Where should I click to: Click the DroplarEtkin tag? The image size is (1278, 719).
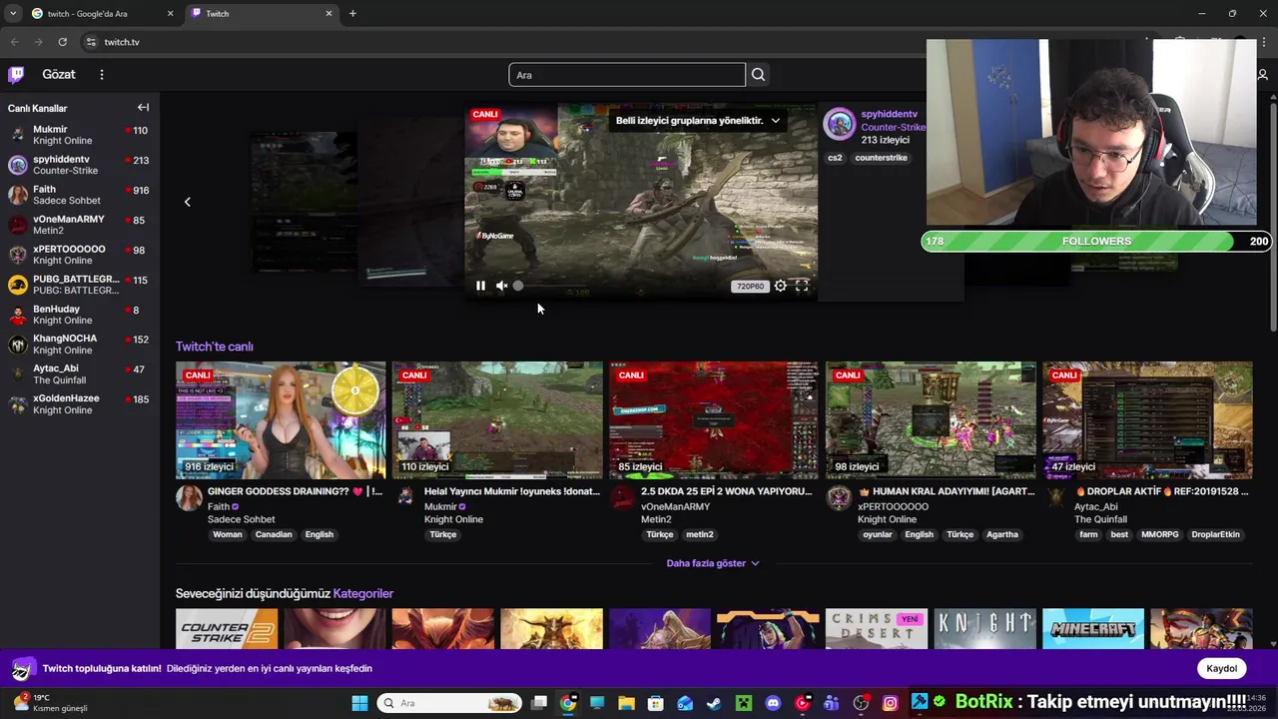(x=1215, y=534)
